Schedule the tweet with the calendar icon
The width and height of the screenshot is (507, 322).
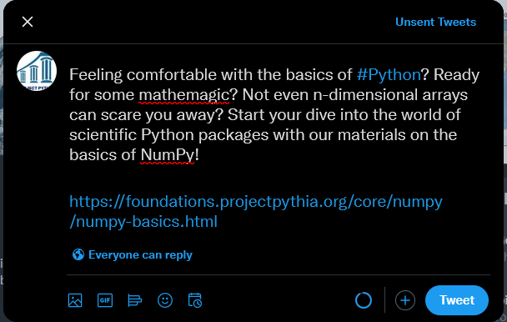click(195, 300)
